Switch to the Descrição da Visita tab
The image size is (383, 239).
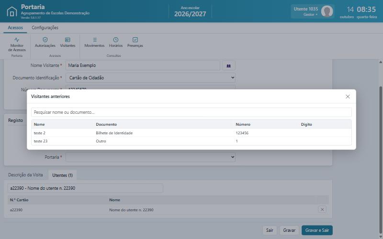25,175
